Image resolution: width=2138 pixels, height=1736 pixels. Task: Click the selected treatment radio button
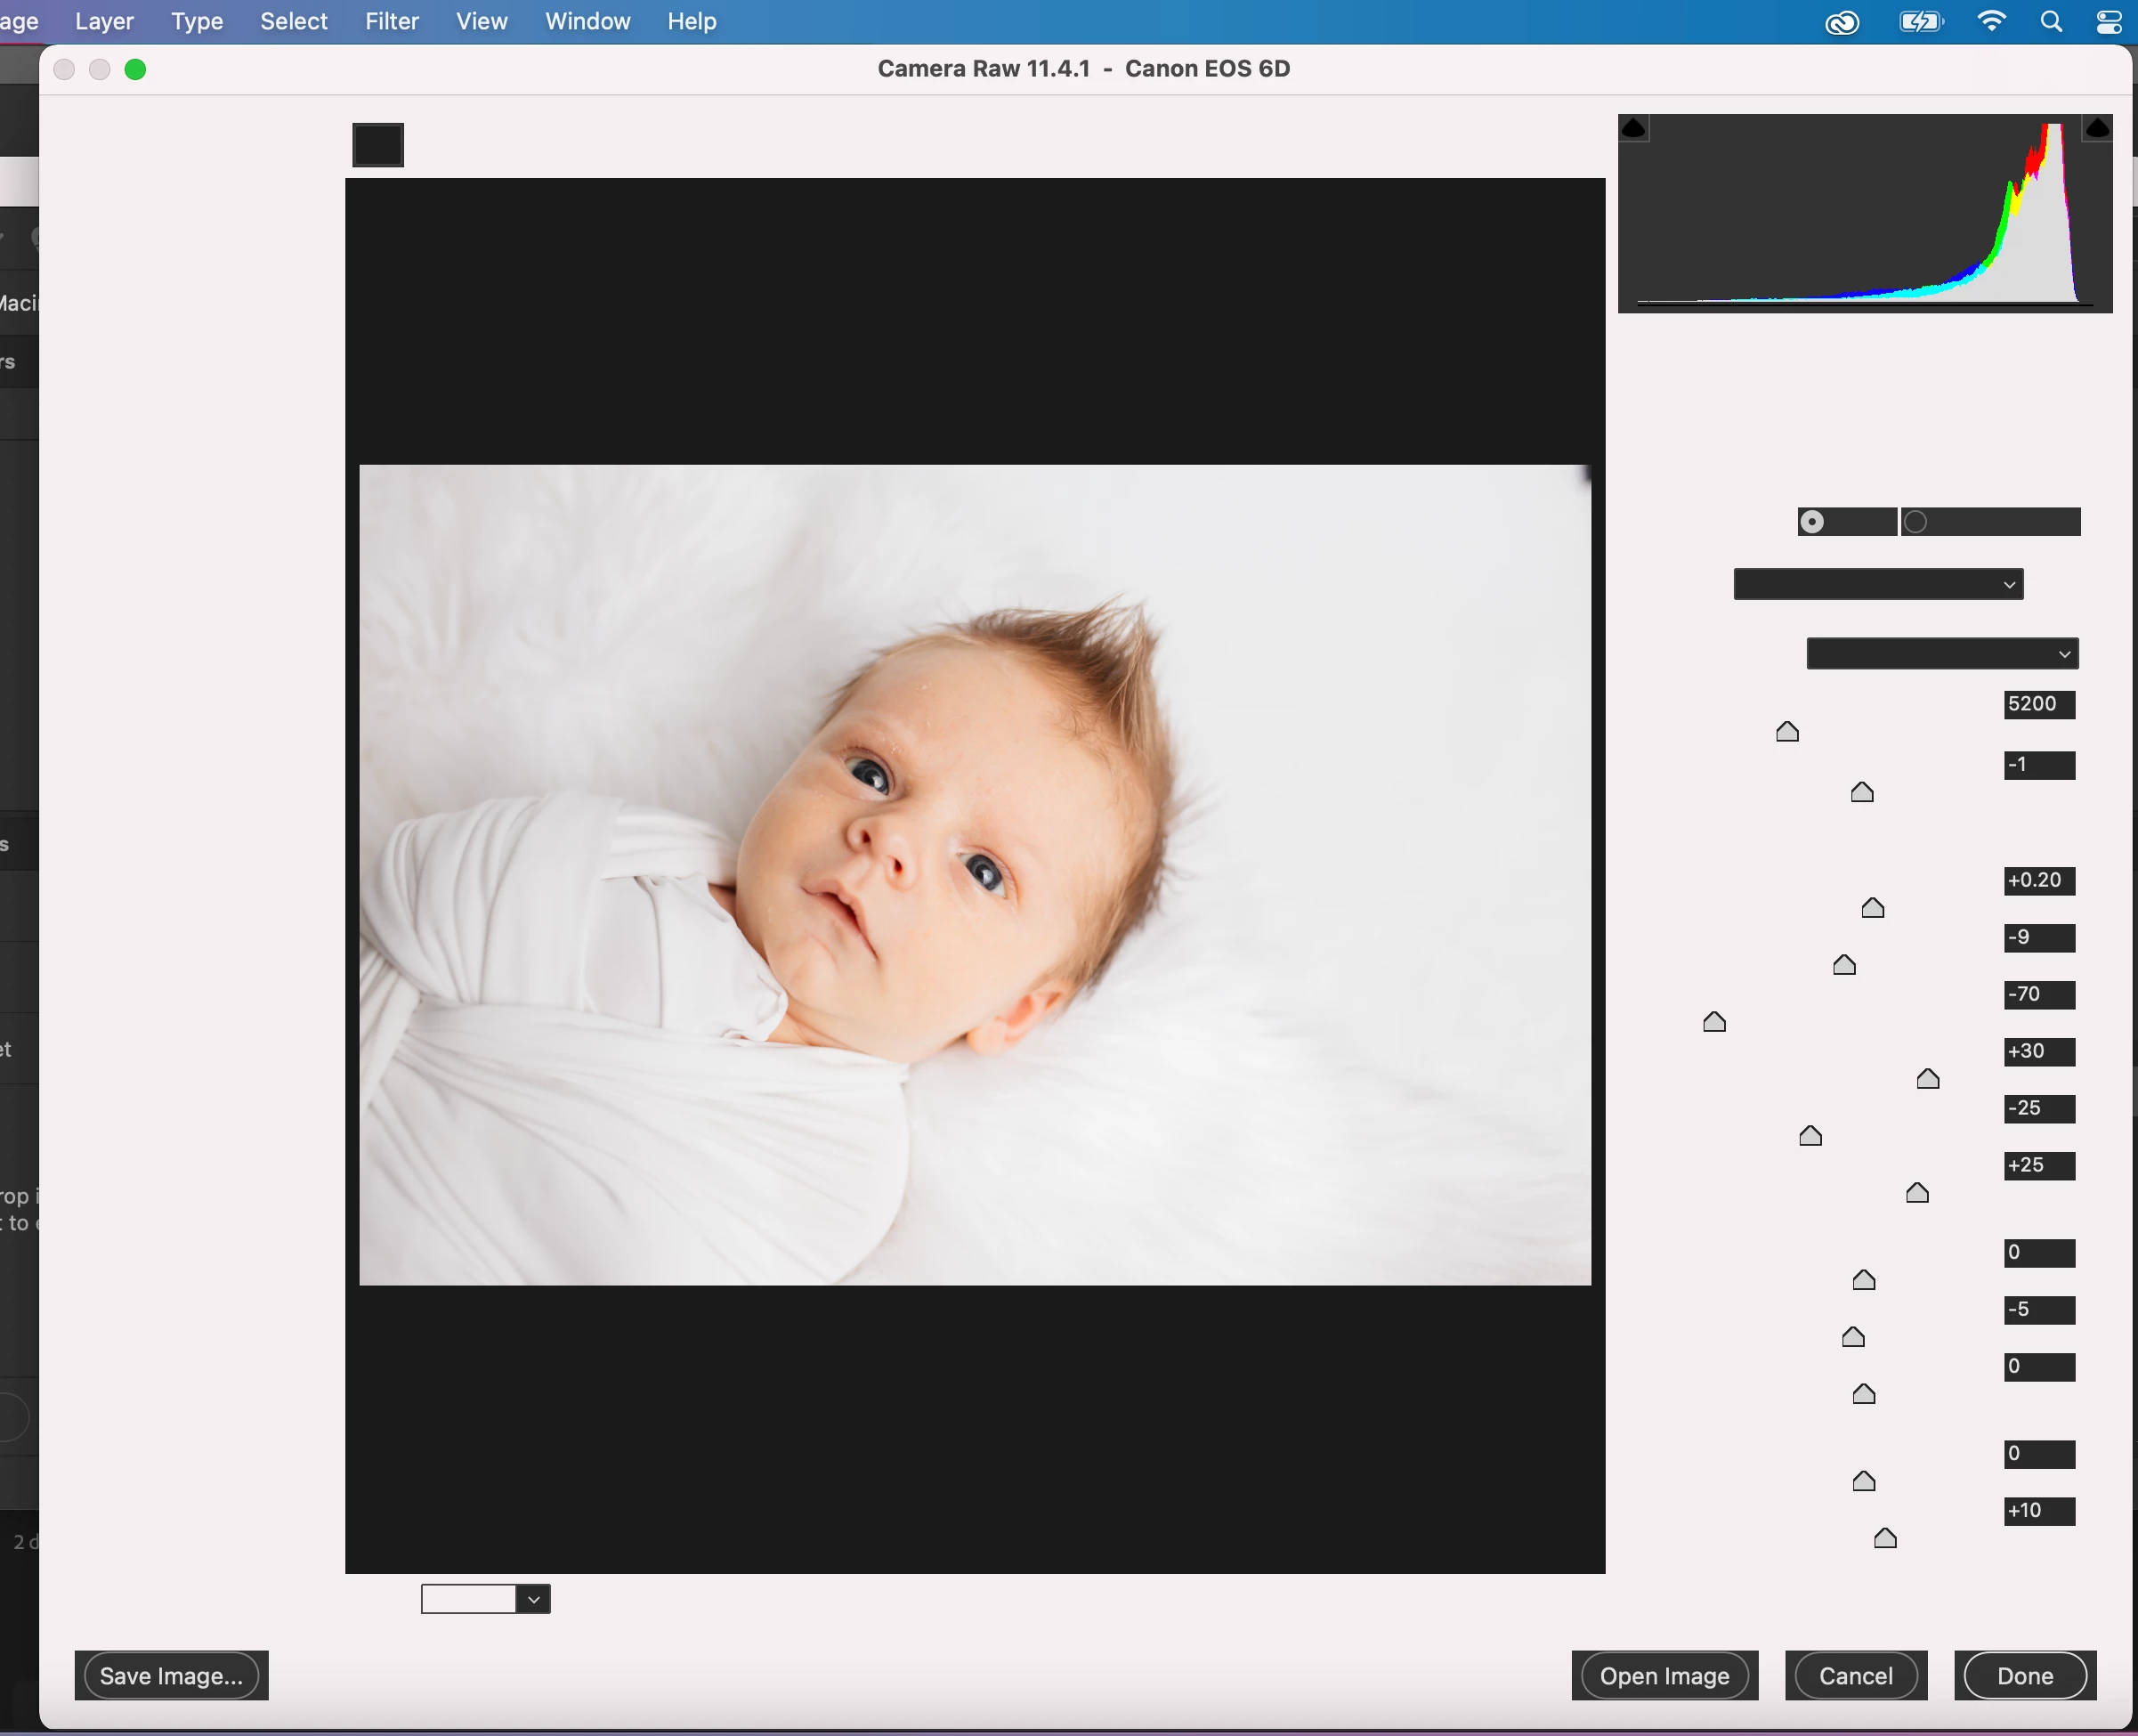pos(1812,522)
